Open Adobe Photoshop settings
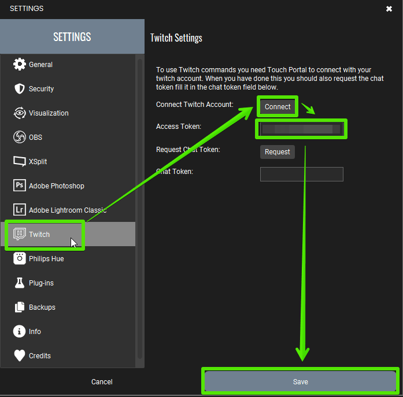 click(68, 185)
